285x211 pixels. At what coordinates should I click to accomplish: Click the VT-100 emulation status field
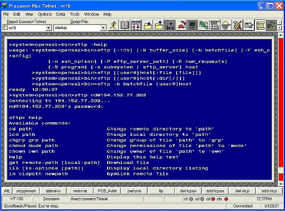coord(17,199)
